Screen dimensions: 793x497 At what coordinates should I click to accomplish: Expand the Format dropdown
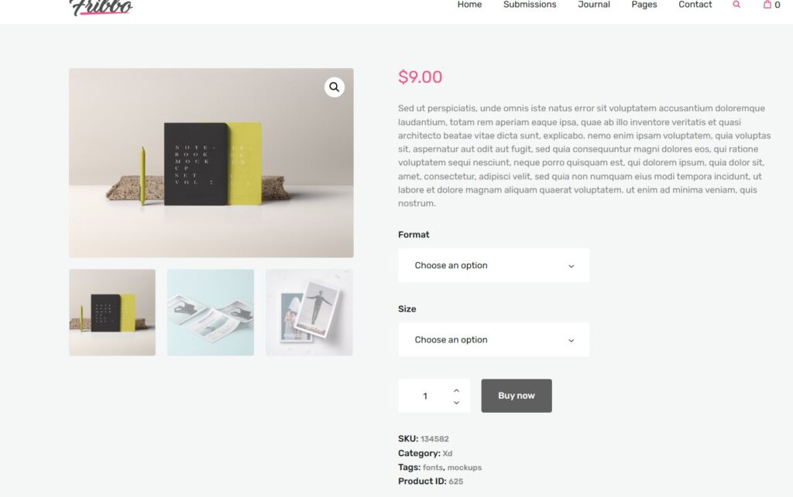click(x=493, y=265)
